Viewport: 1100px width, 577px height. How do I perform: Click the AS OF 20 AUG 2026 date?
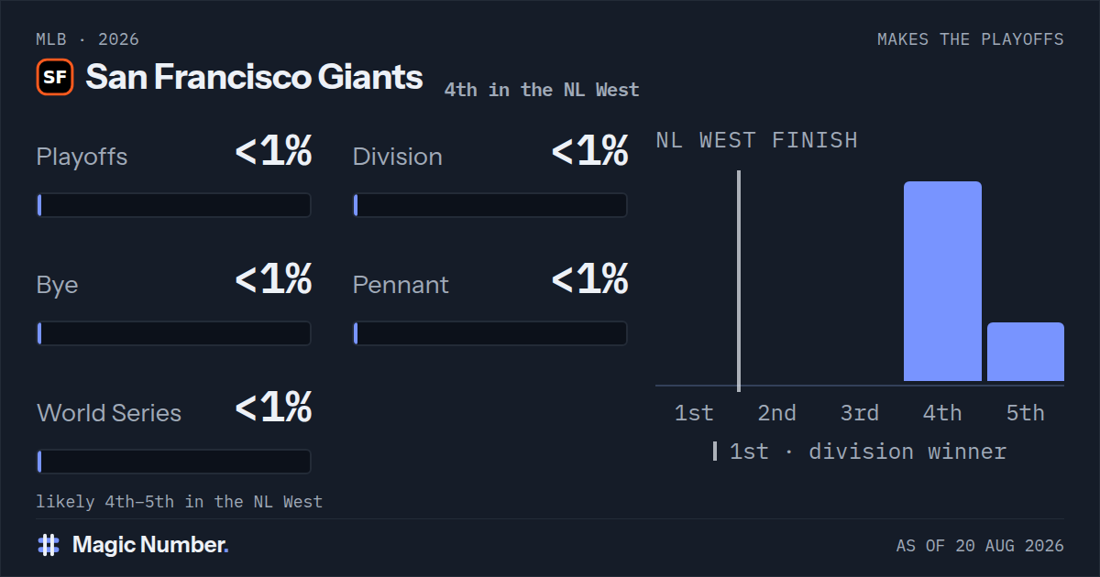[x=980, y=546]
